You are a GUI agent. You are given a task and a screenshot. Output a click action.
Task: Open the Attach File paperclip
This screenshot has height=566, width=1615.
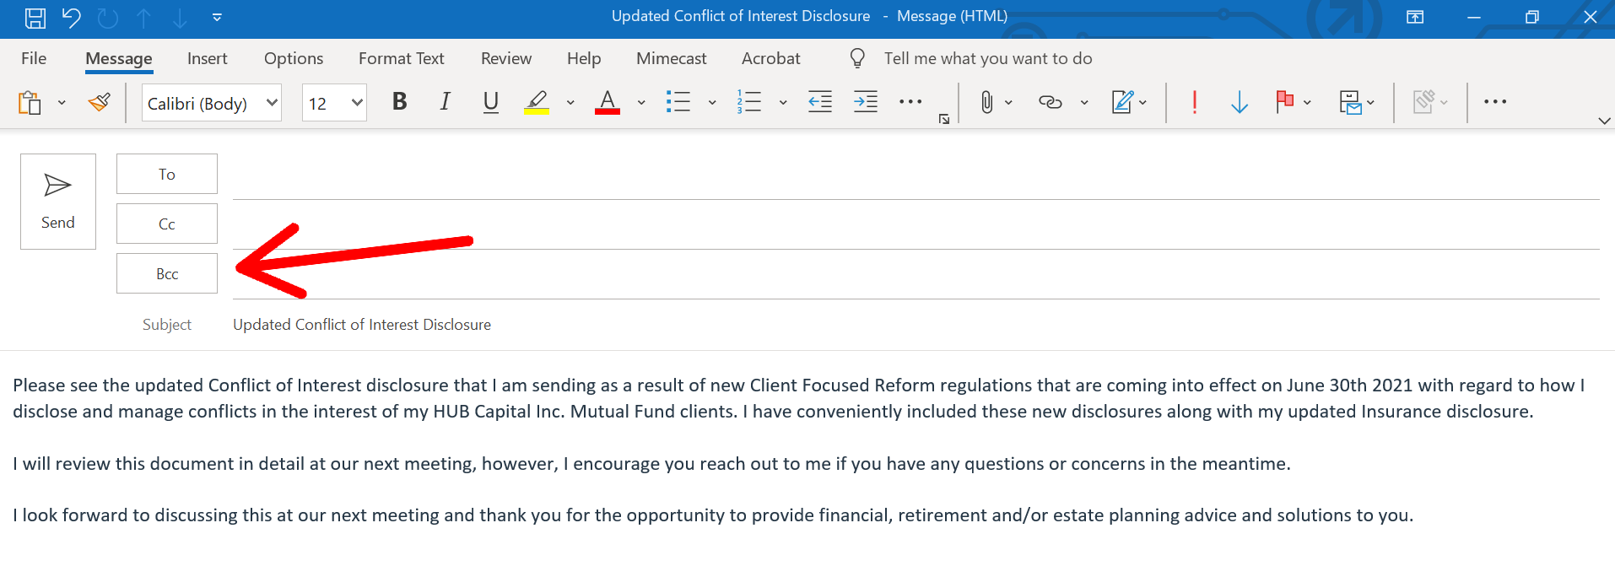coord(986,103)
